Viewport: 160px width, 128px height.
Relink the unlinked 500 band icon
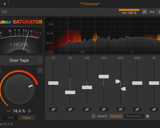point(121,109)
